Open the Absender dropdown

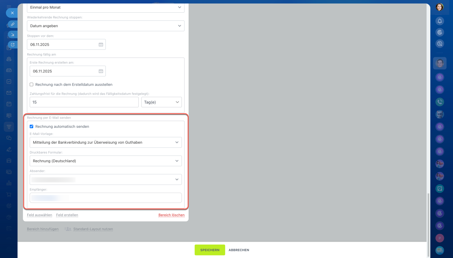pos(106,179)
